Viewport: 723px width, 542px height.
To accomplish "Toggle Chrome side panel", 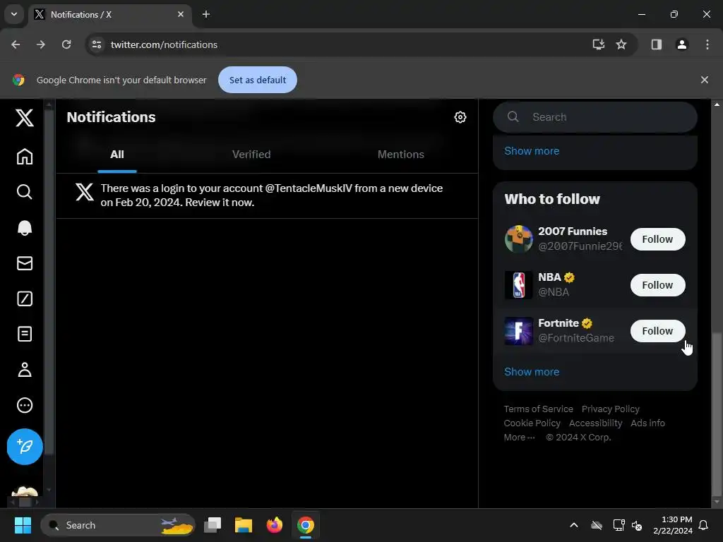I will [656, 44].
